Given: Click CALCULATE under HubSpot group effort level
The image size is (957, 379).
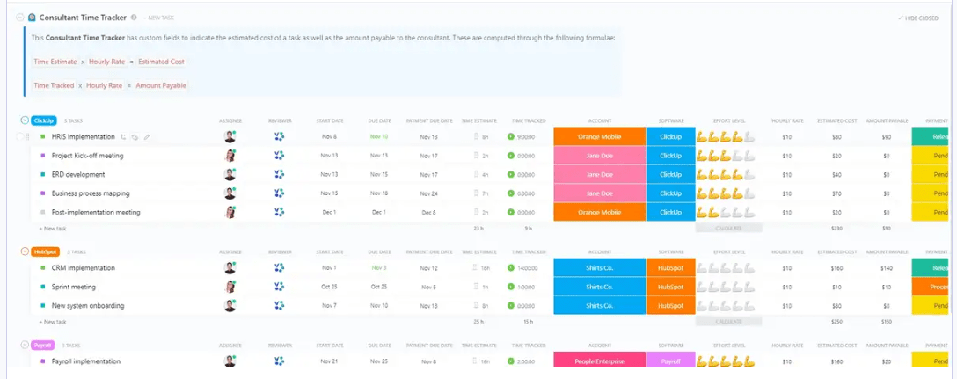Looking at the screenshot, I should point(728,322).
